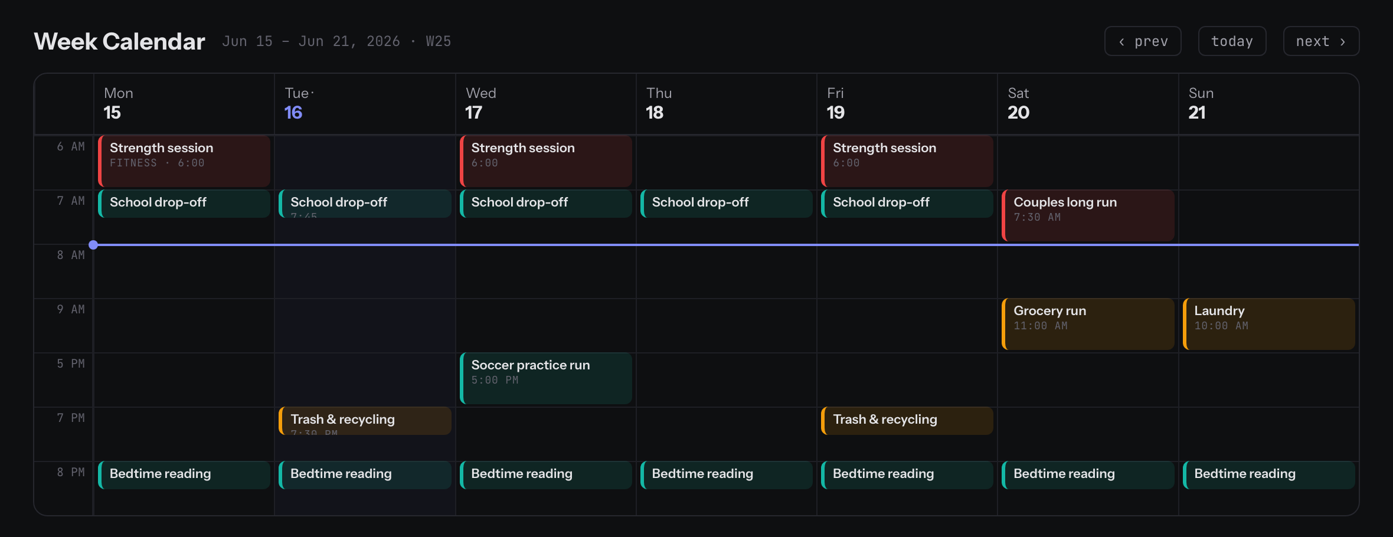Click the Sun 21 day header
This screenshot has height=537, width=1393.
point(1269,104)
